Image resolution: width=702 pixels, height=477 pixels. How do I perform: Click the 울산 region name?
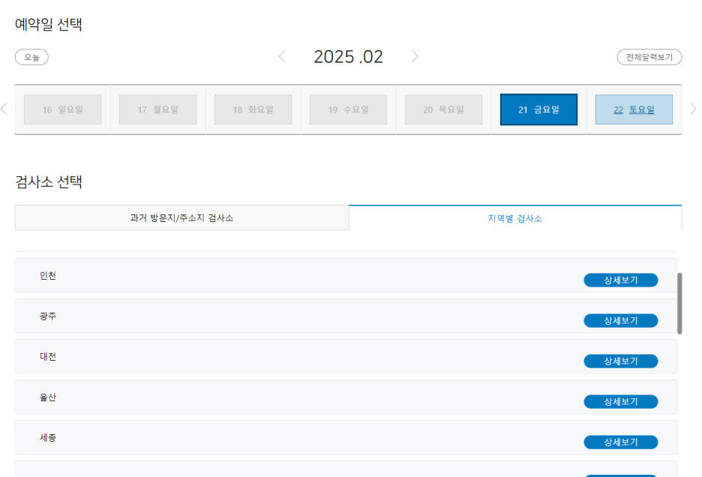pyautogui.click(x=48, y=397)
